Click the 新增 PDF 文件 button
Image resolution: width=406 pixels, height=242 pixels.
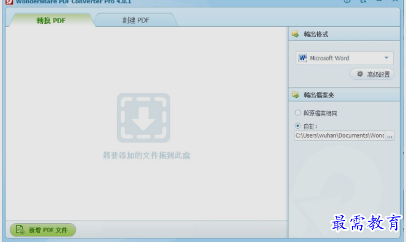[43, 230]
